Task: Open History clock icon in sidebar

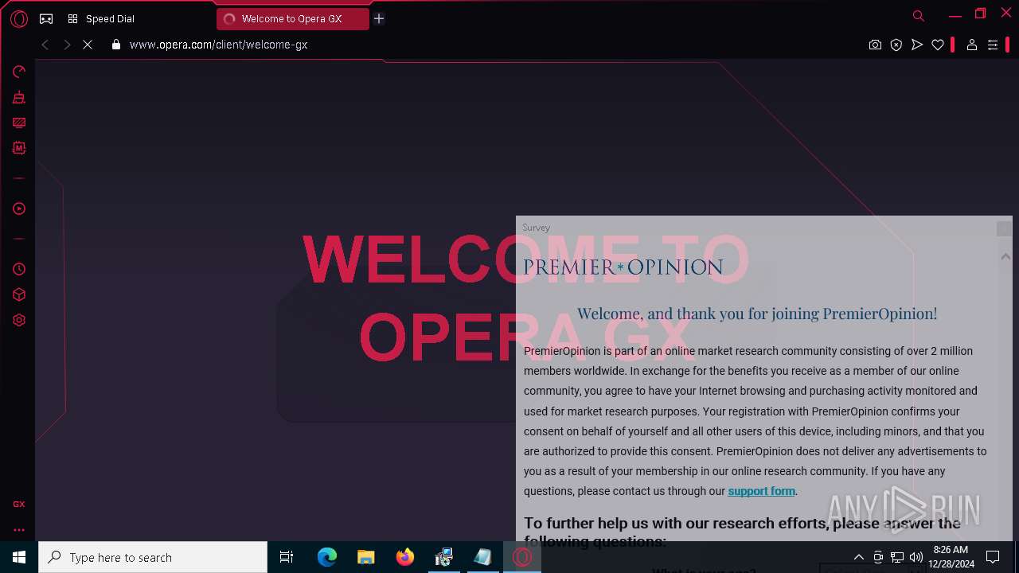Action: click(x=19, y=269)
